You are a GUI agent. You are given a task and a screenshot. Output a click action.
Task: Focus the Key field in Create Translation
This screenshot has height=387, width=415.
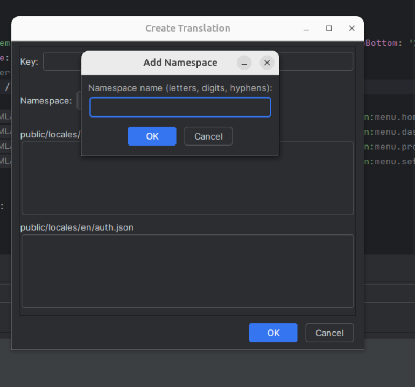tap(198, 61)
